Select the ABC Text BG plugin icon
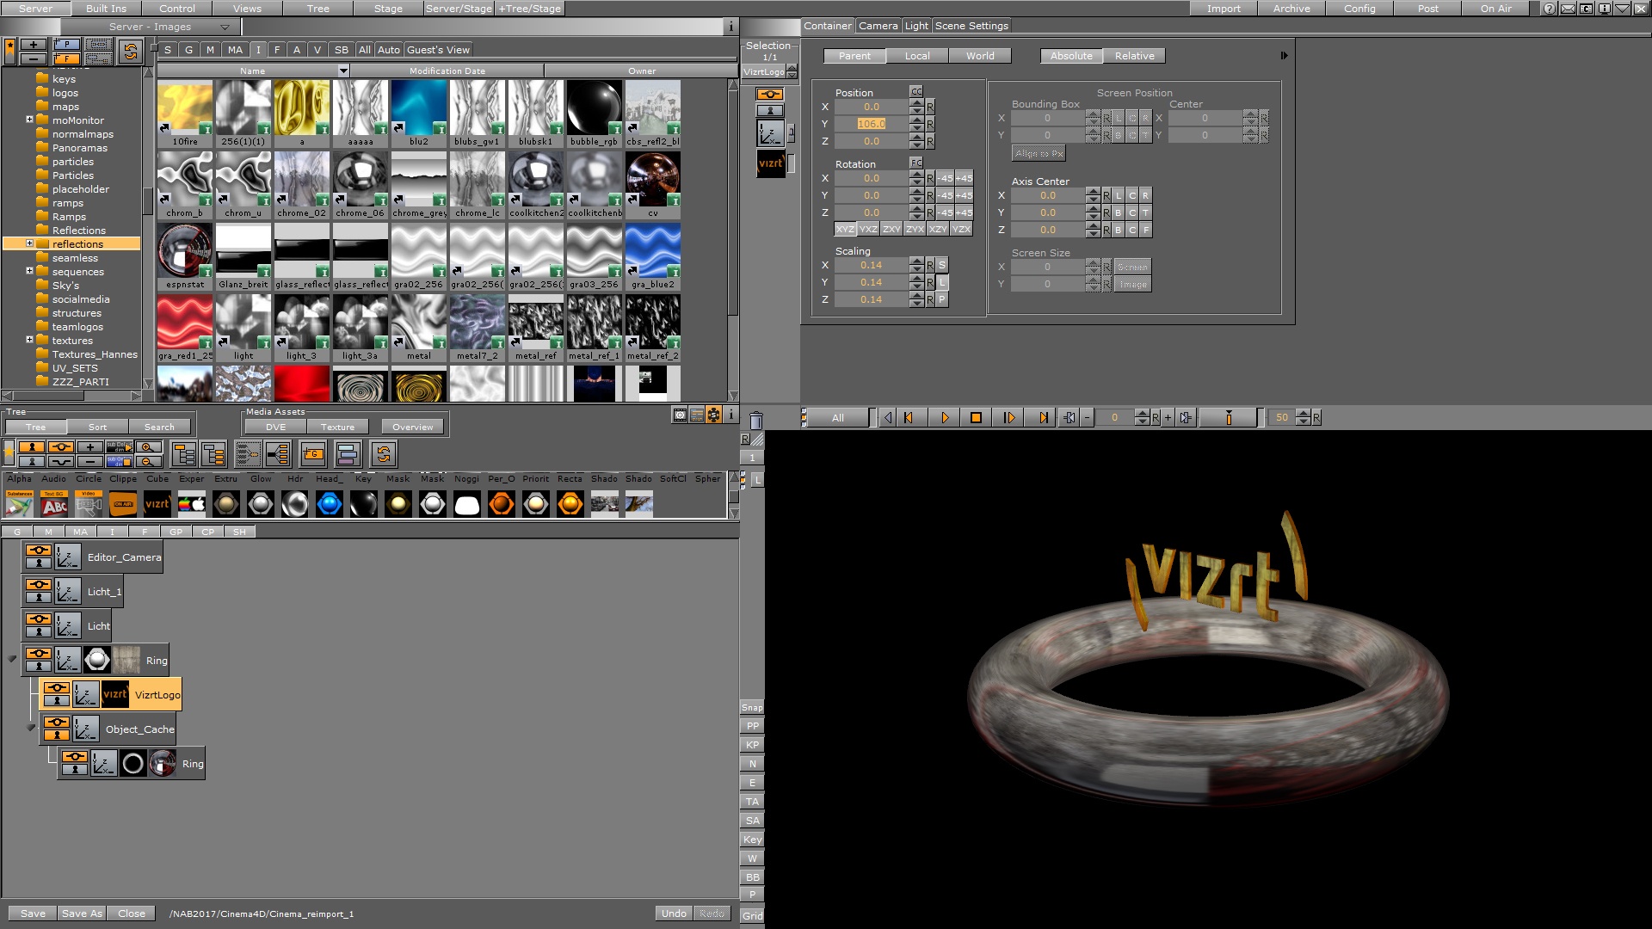The image size is (1652, 929). tap(54, 504)
